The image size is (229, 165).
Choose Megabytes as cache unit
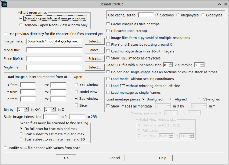coord(178,15)
